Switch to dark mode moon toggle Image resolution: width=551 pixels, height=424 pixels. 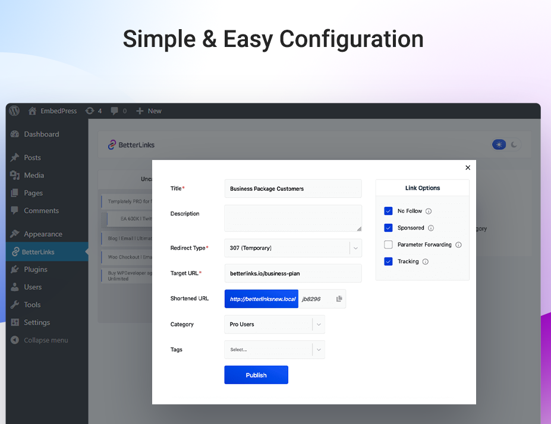[x=514, y=145]
